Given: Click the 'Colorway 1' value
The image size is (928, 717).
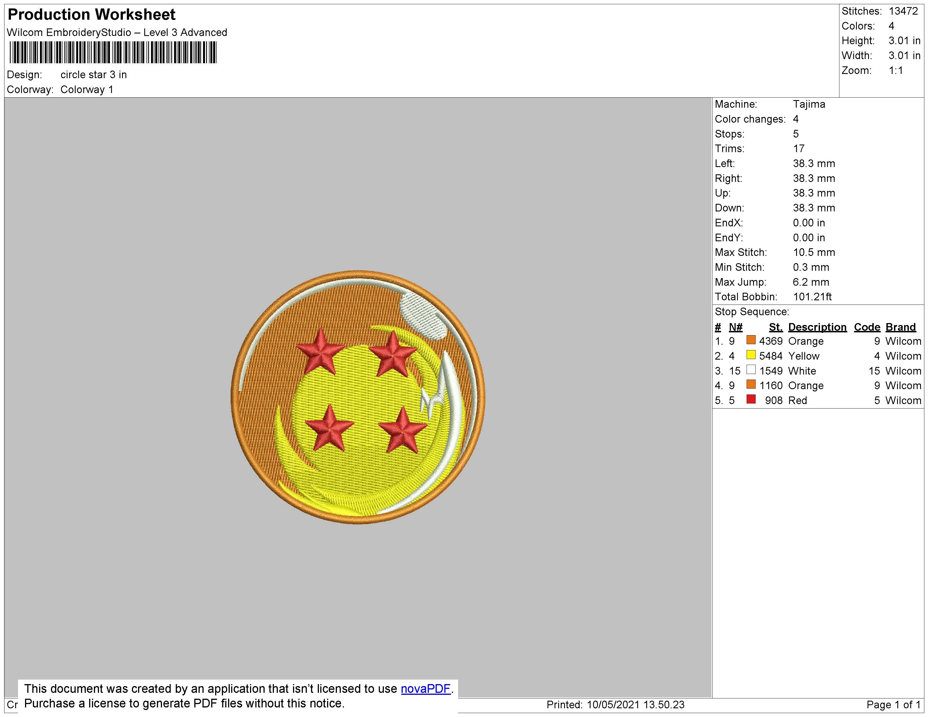Looking at the screenshot, I should [87, 90].
